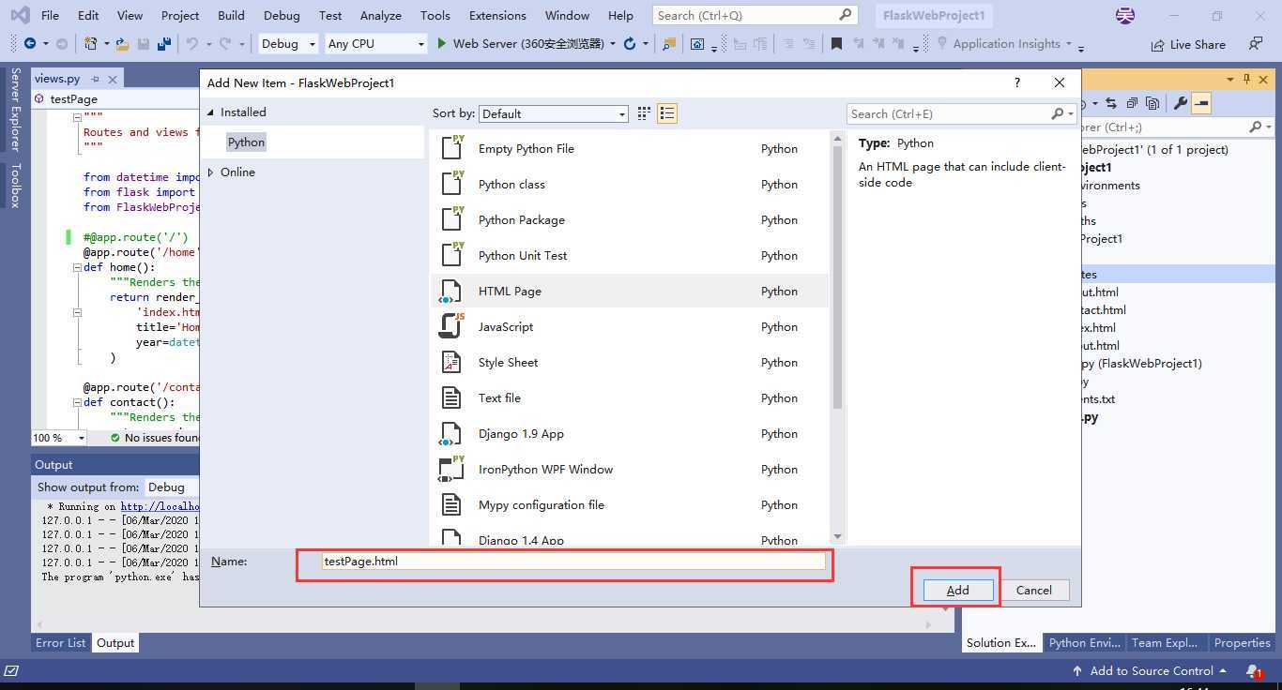Click the notifications bell in status bar
Screen dimensions: 1282x690
[1254, 671]
